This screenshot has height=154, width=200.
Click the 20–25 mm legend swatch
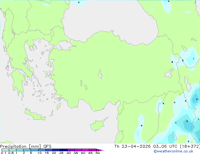pos(56,150)
